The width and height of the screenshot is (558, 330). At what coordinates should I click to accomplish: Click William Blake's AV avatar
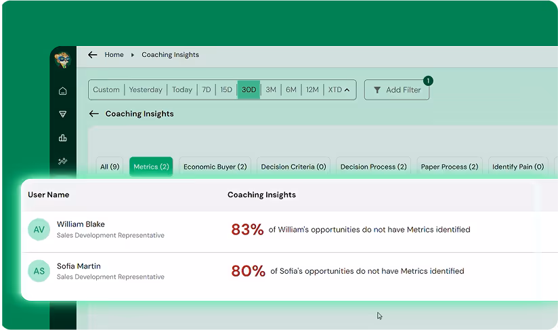tap(39, 230)
